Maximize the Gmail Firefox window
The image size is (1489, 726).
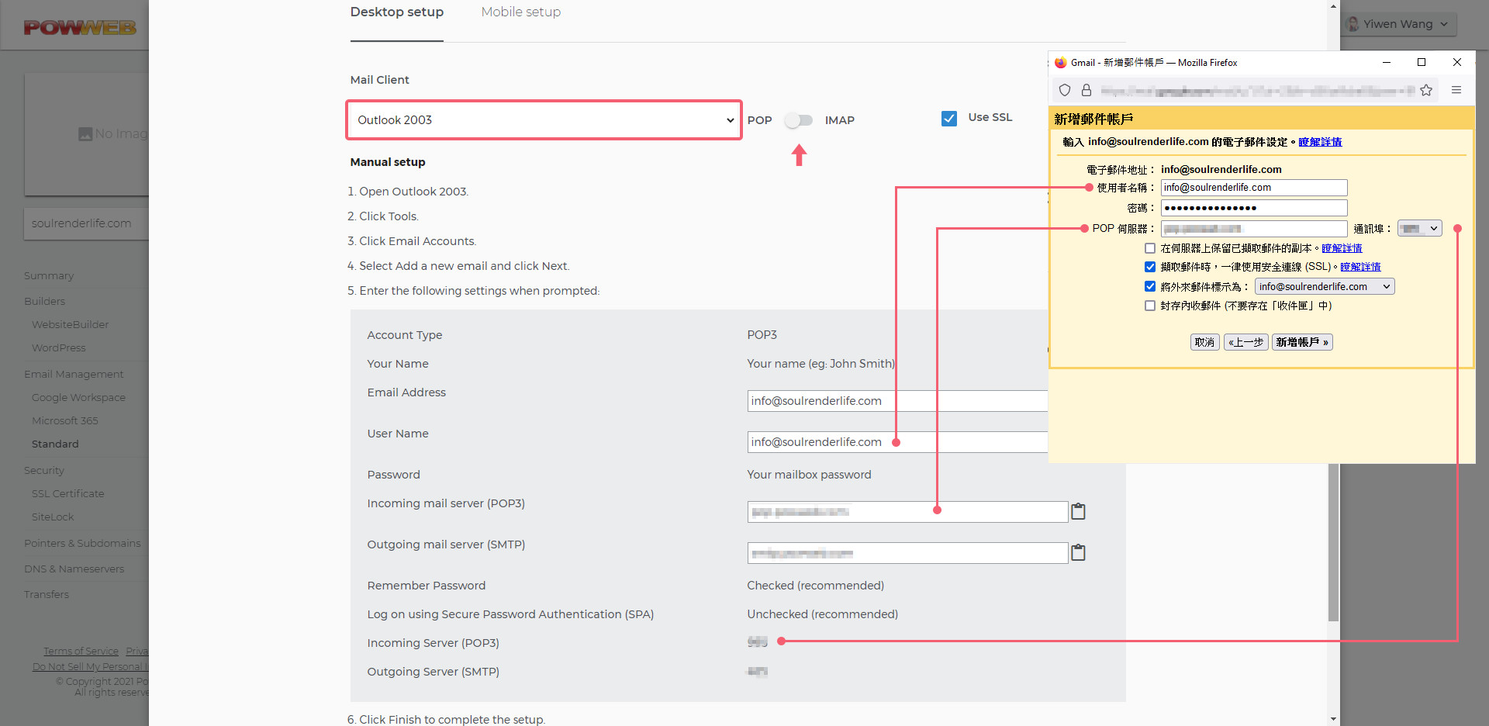[x=1422, y=62]
